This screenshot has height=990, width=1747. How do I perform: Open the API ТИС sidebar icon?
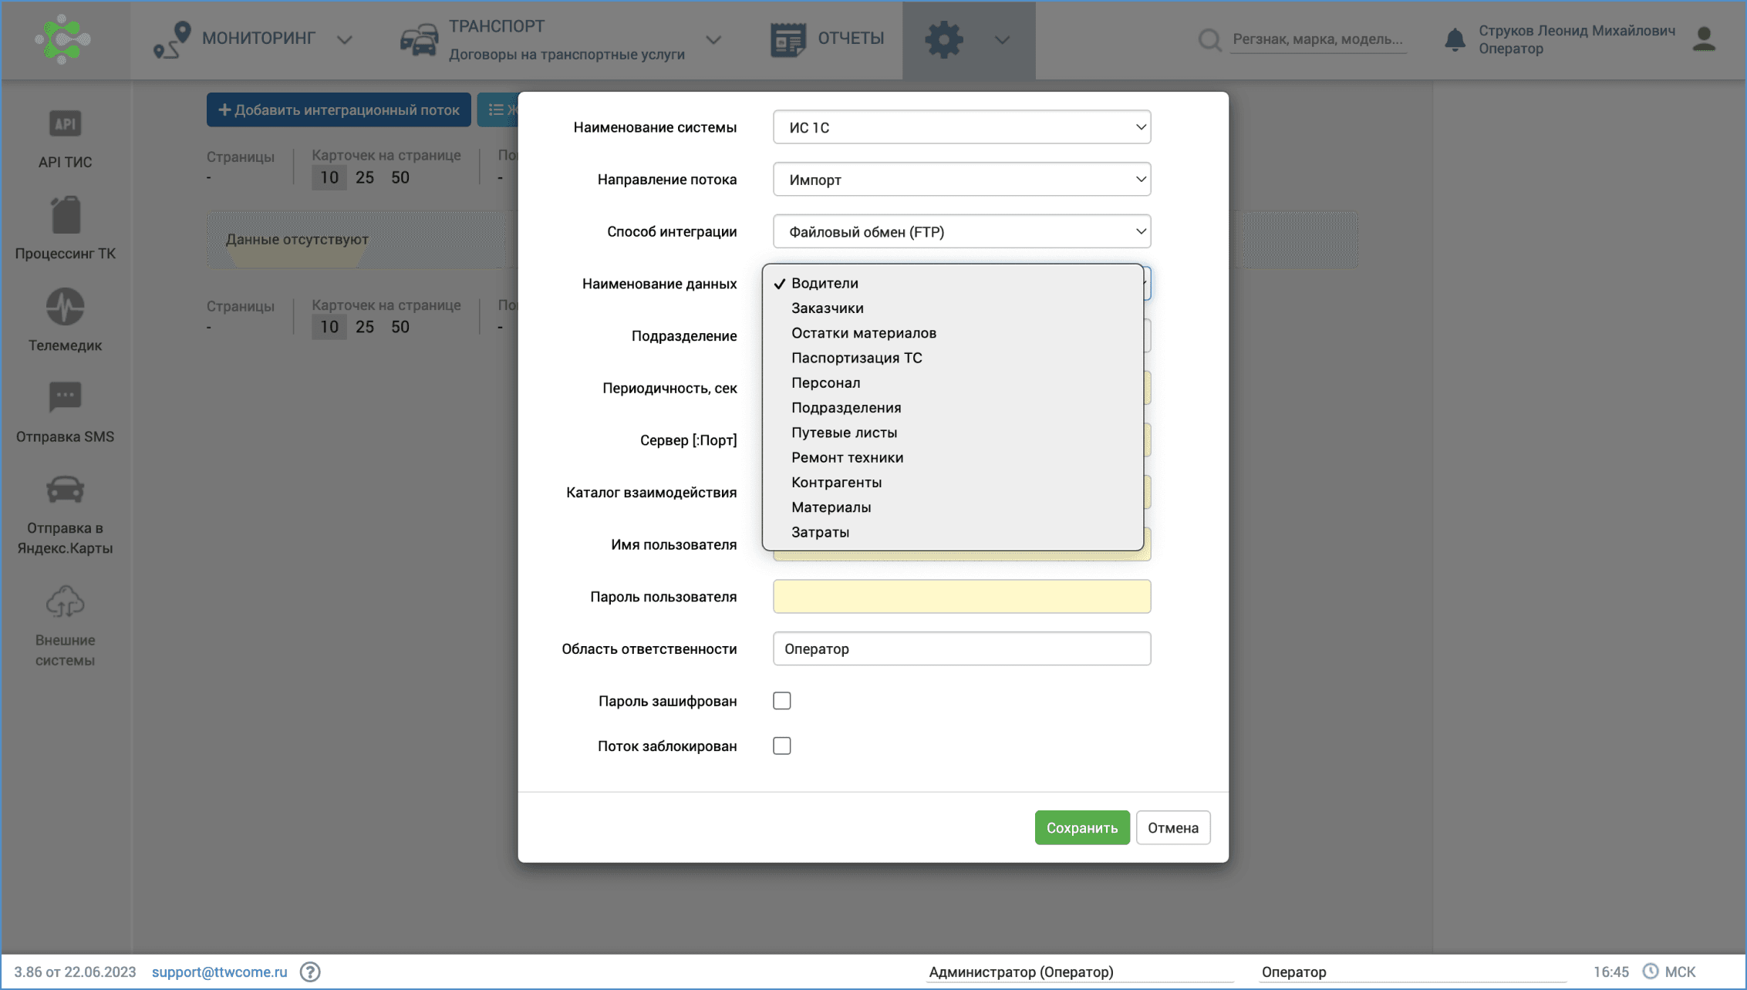(65, 124)
